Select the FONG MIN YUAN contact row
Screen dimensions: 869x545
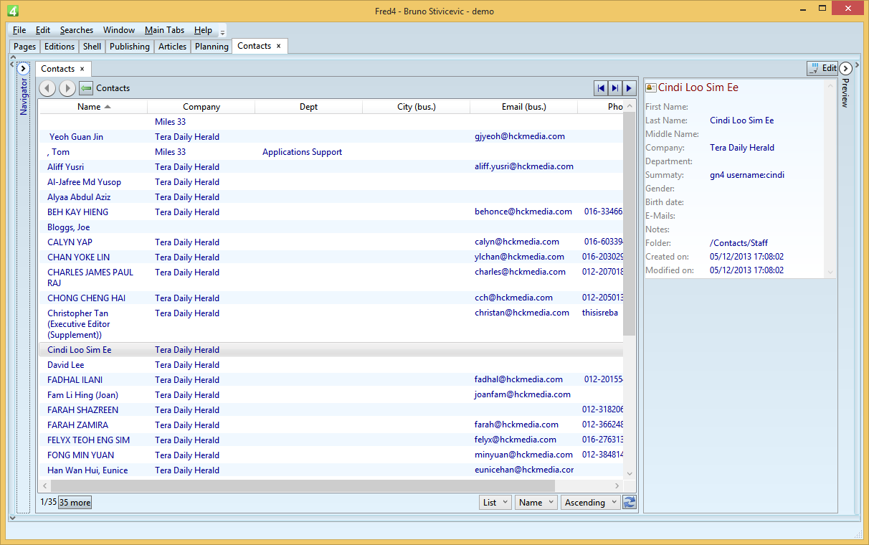(x=331, y=455)
